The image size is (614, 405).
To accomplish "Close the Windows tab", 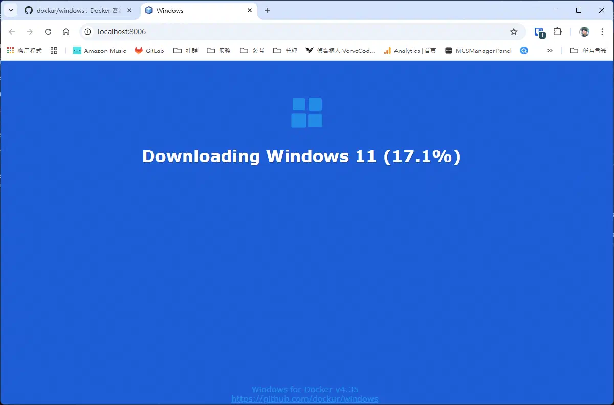I will [x=250, y=10].
